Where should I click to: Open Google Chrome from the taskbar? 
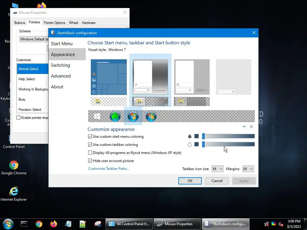click(39, 224)
